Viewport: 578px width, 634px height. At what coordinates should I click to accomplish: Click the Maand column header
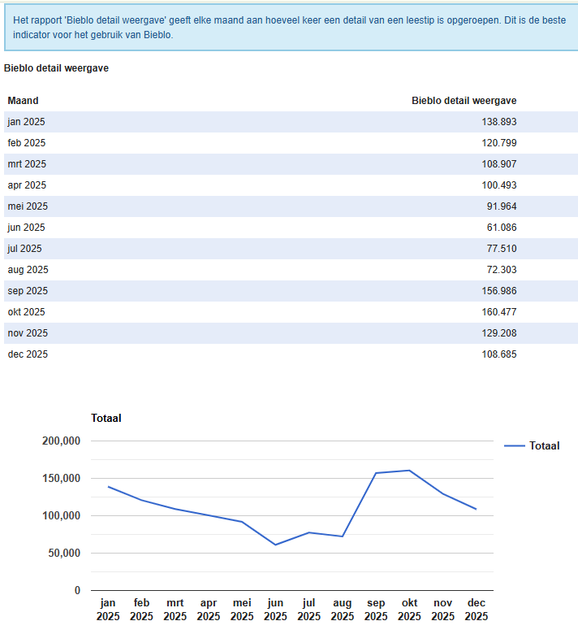point(24,101)
